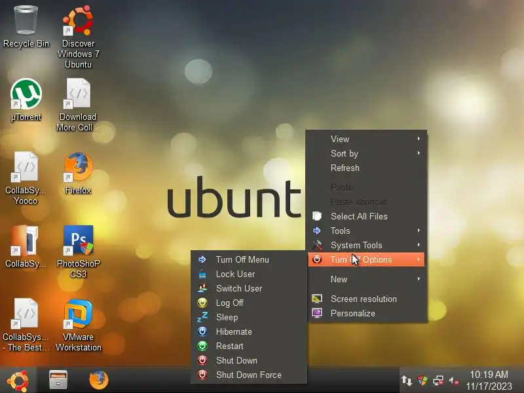
Task: Open the New menu entry
Action: point(366,279)
